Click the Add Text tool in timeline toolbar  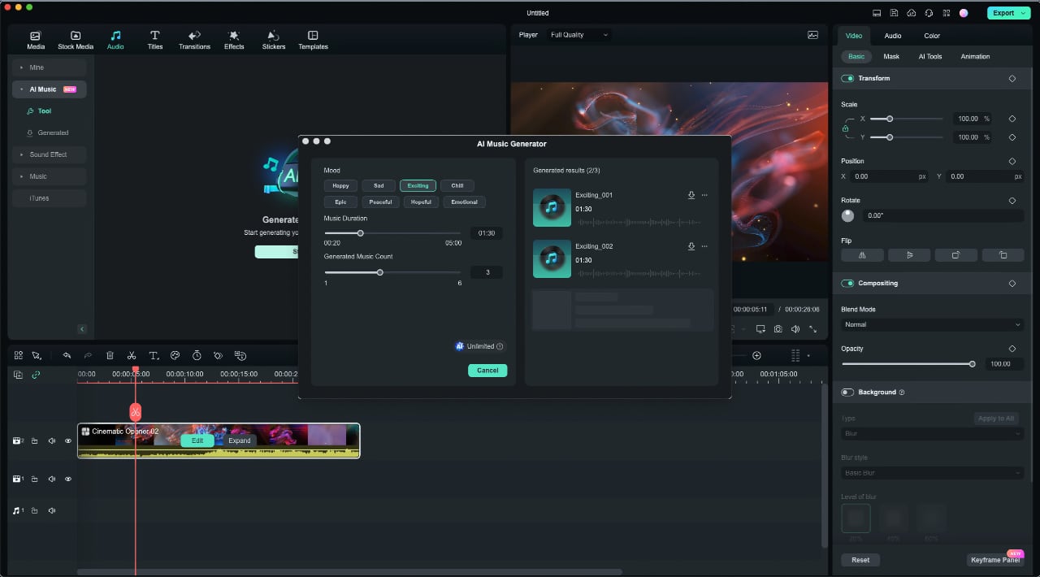(154, 355)
